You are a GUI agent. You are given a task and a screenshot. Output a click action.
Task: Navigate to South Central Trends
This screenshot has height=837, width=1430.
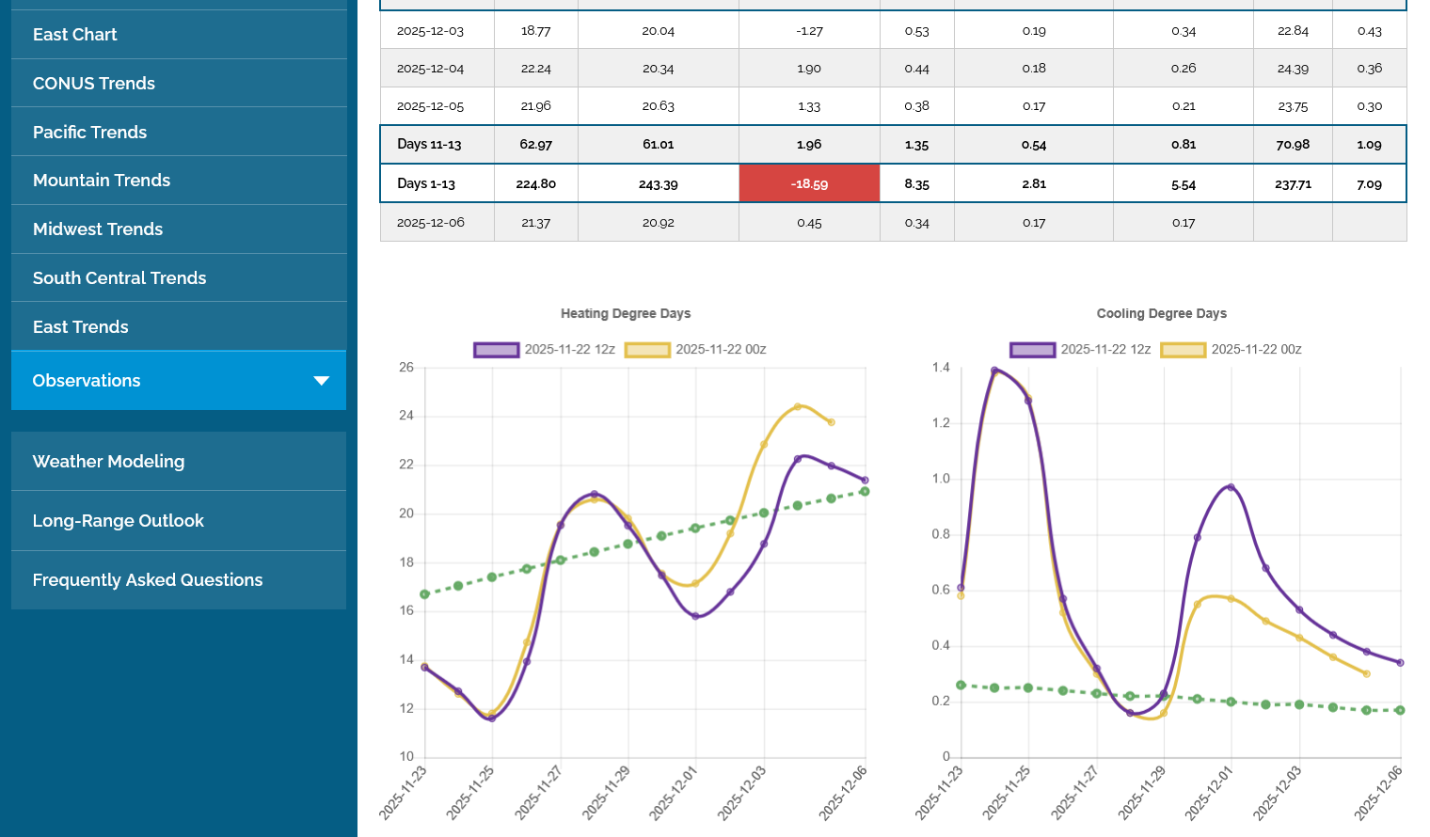click(119, 278)
